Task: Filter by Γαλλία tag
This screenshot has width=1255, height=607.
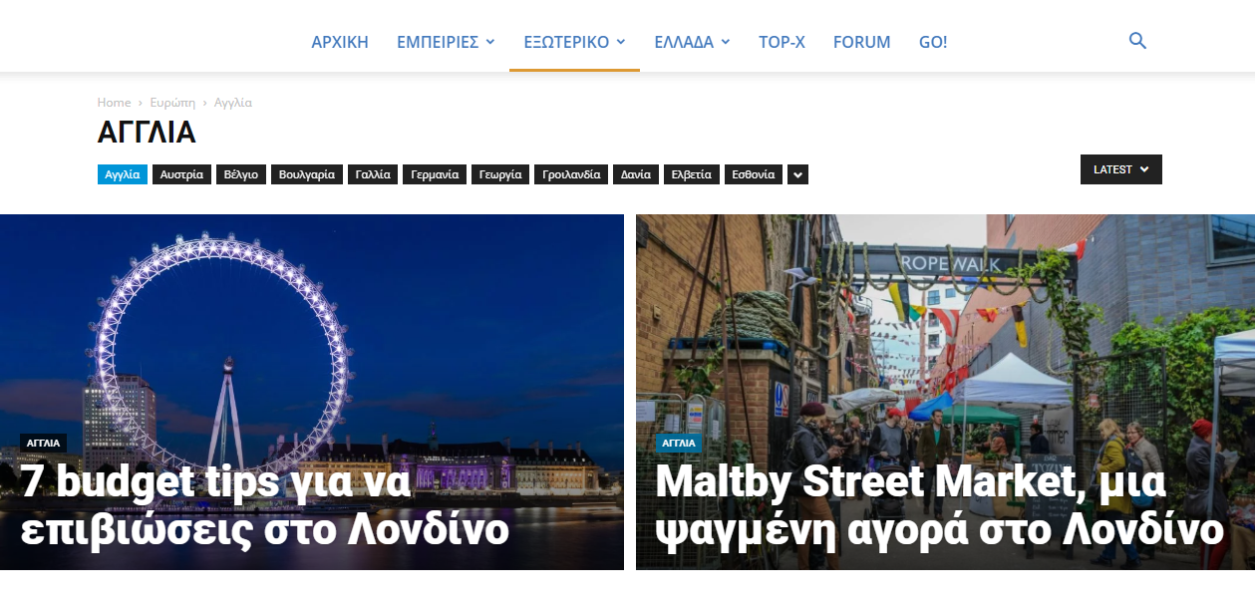Action: [x=373, y=174]
